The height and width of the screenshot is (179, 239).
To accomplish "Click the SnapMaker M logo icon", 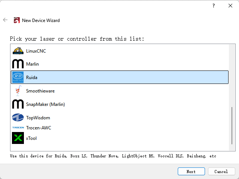I will point(18,104).
